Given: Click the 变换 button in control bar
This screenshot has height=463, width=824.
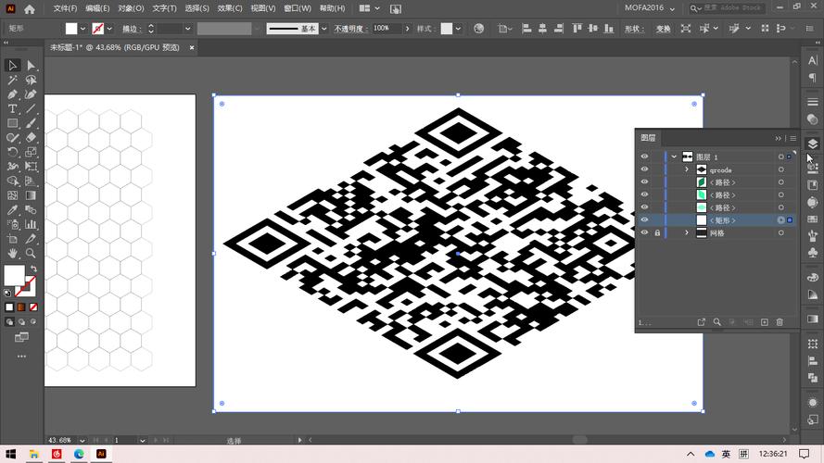Looking at the screenshot, I should [663, 29].
